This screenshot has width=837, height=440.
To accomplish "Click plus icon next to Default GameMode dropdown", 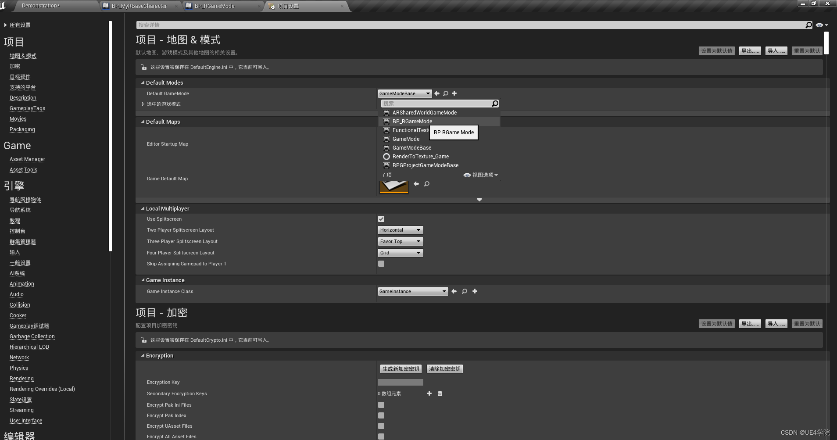I will [454, 93].
